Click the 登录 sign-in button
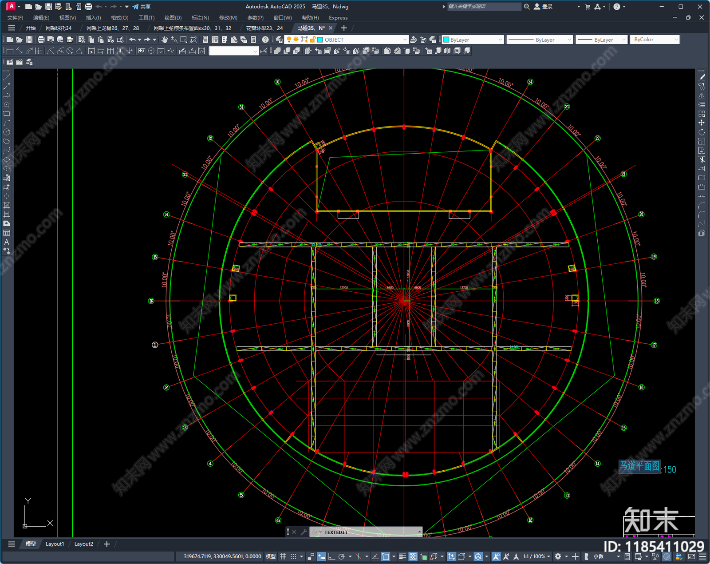Viewport: 710px width, 564px height. point(543,7)
